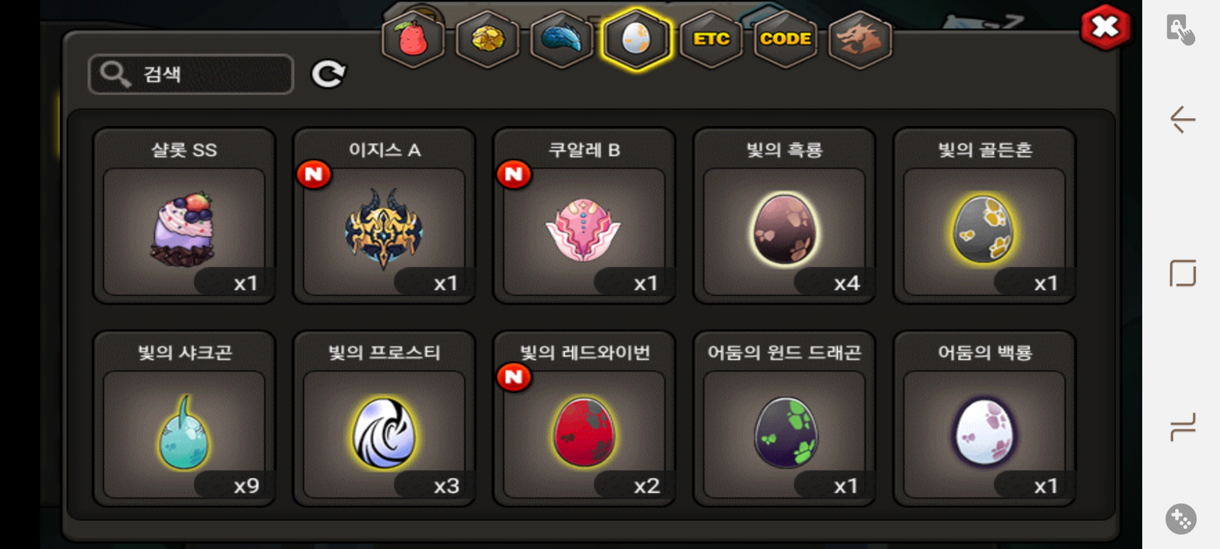Choose the 쿠알레 B pink egg
This screenshot has height=549, width=1220.
click(585, 216)
